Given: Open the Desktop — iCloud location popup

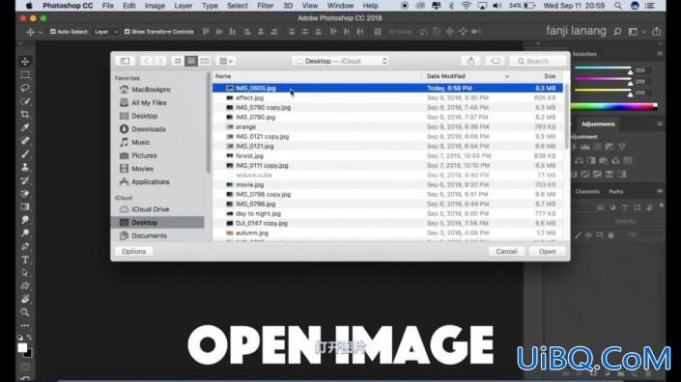Looking at the screenshot, I should pyautogui.click(x=340, y=61).
